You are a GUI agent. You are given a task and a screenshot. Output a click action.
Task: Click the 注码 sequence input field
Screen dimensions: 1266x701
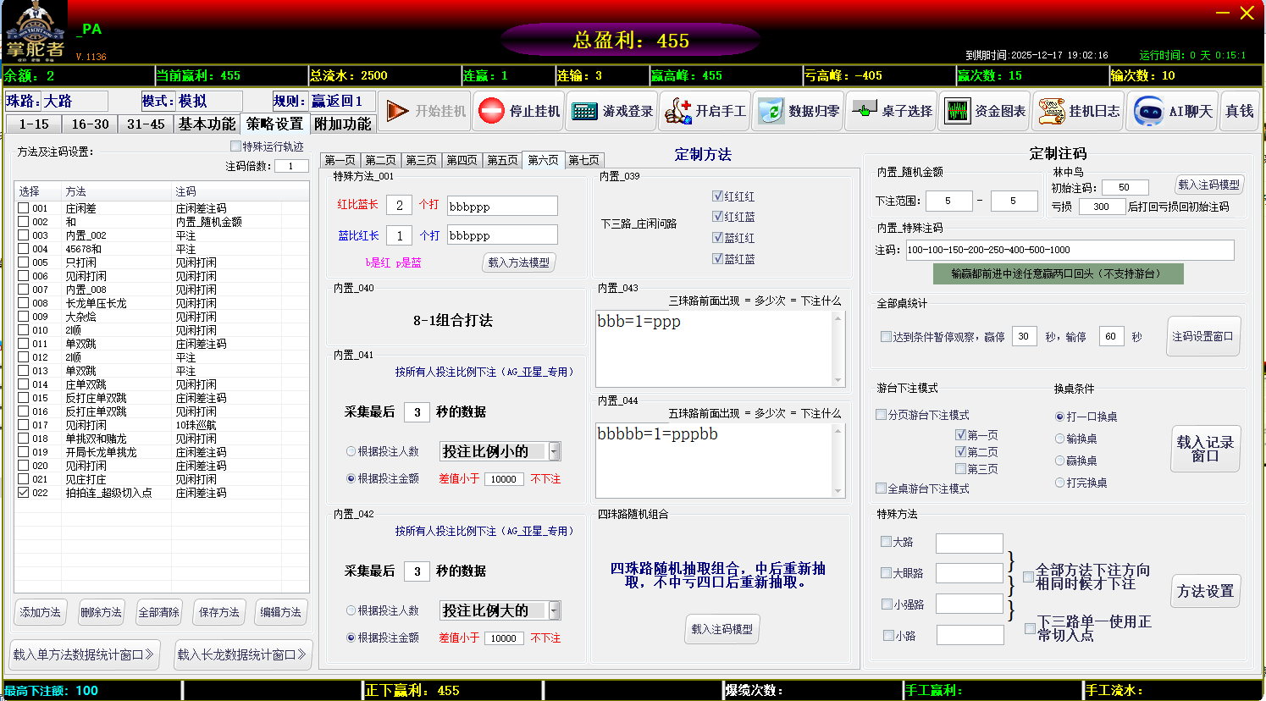pos(1070,250)
